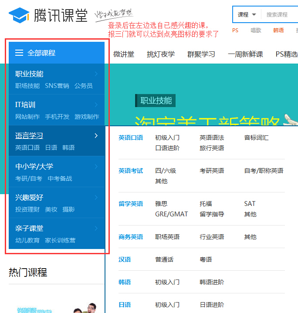Go to the 一周新鲜课 tab
Image resolution: width=298 pixels, height=313 pixels.
coord(245,54)
